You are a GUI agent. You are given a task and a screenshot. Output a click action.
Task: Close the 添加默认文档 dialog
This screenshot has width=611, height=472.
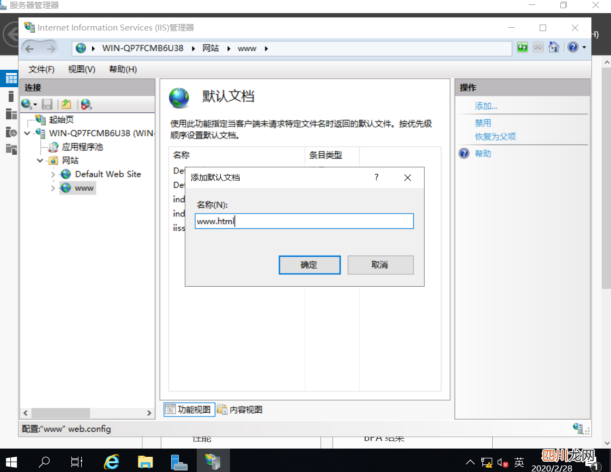[x=408, y=178]
